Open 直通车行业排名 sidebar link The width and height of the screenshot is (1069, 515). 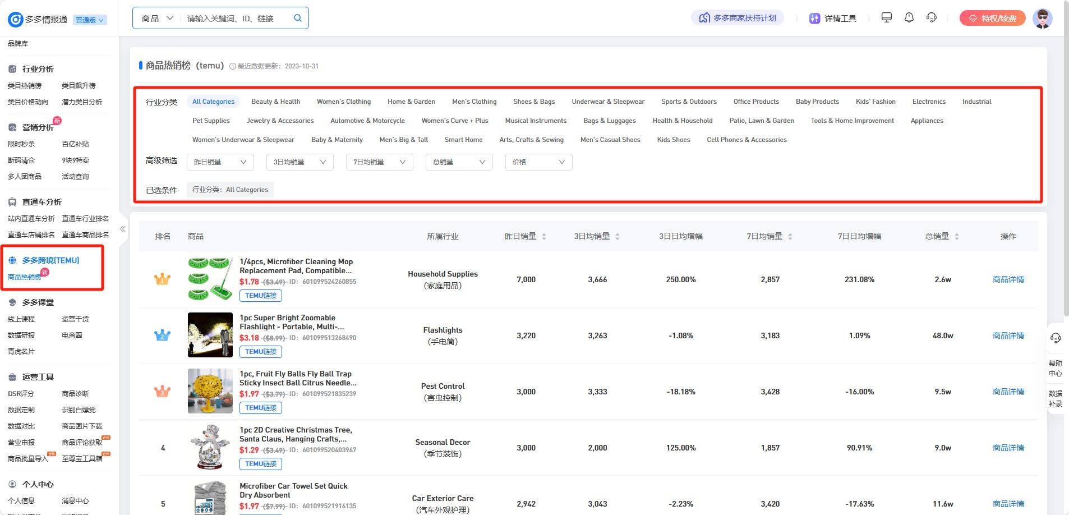85,219
